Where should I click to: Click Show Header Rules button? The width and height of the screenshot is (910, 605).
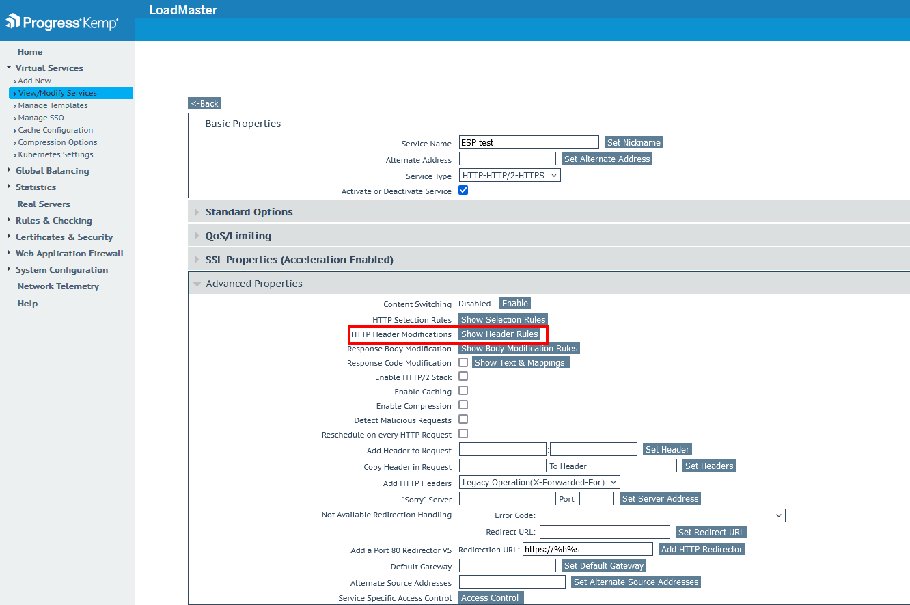(499, 334)
